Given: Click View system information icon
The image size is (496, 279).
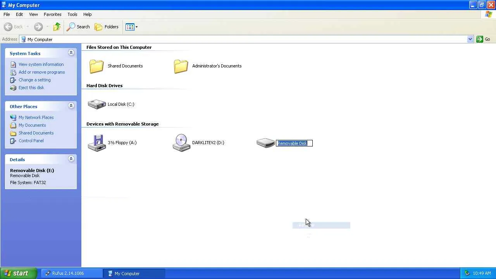Looking at the screenshot, I should pyautogui.click(x=13, y=64).
